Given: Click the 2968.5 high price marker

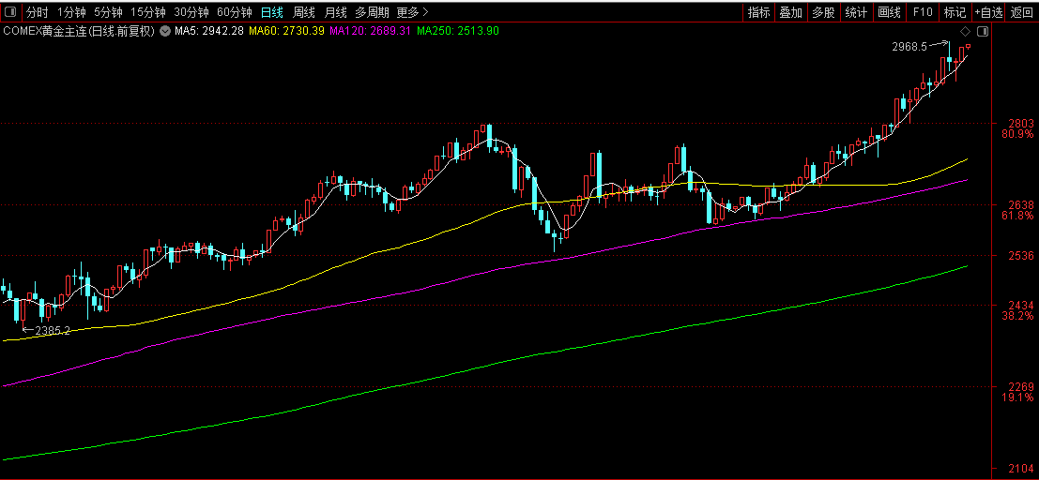Looking at the screenshot, I should 909,47.
